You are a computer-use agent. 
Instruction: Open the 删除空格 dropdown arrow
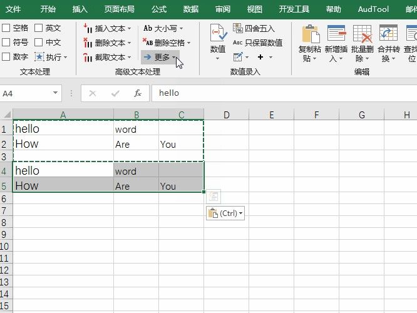point(189,43)
